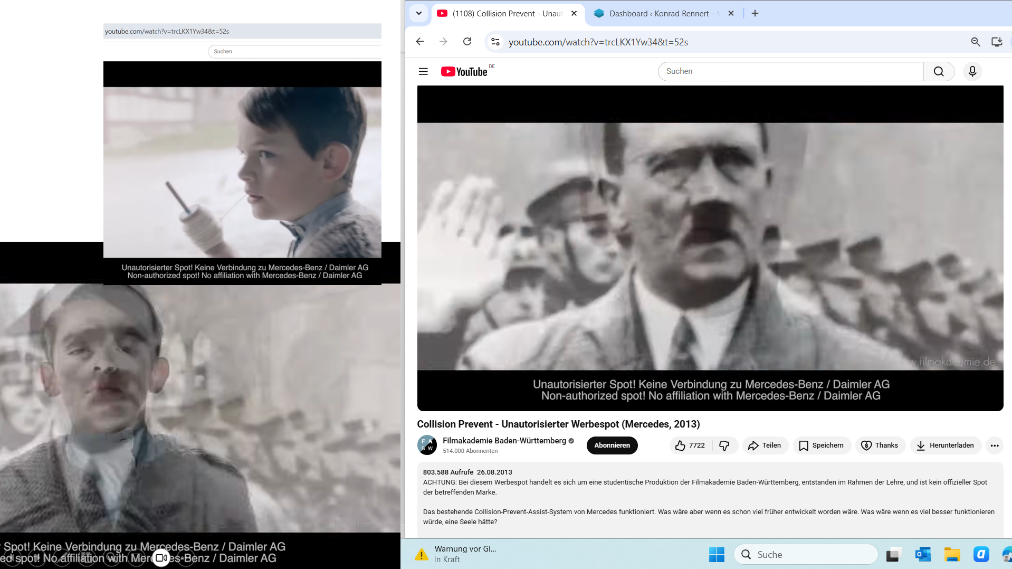
Task: Click the search magnifier button
Action: (x=938, y=71)
